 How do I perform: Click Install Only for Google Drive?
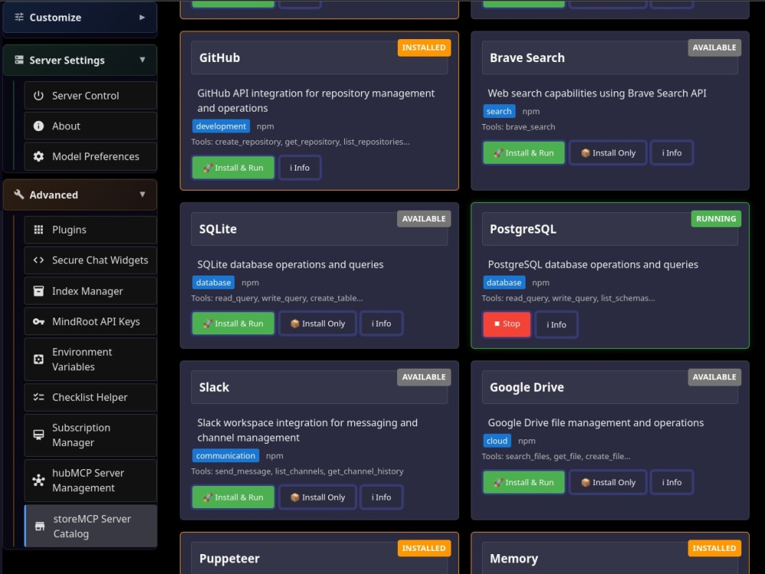608,482
